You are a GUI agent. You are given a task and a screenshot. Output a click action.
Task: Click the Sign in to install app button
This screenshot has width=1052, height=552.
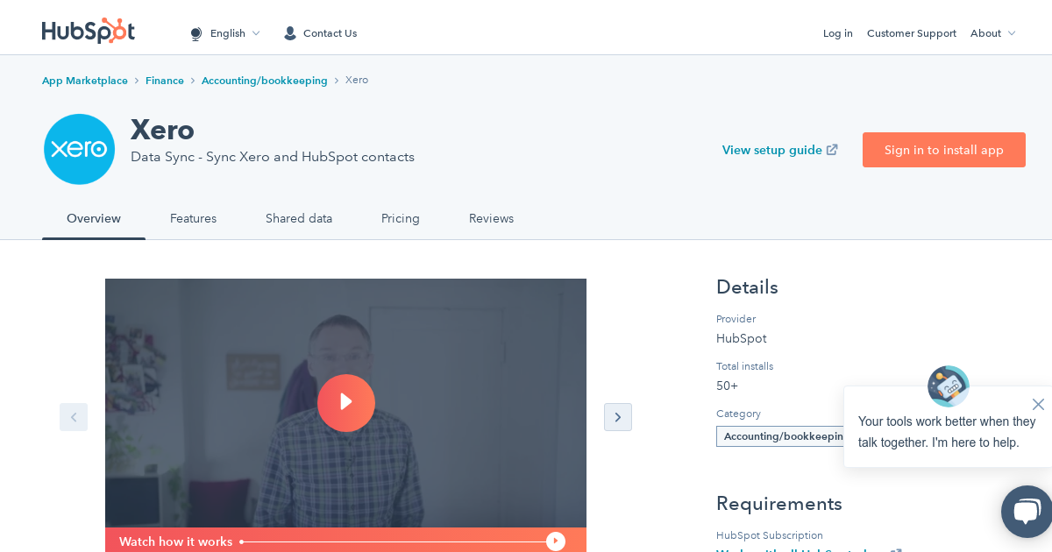(x=944, y=150)
